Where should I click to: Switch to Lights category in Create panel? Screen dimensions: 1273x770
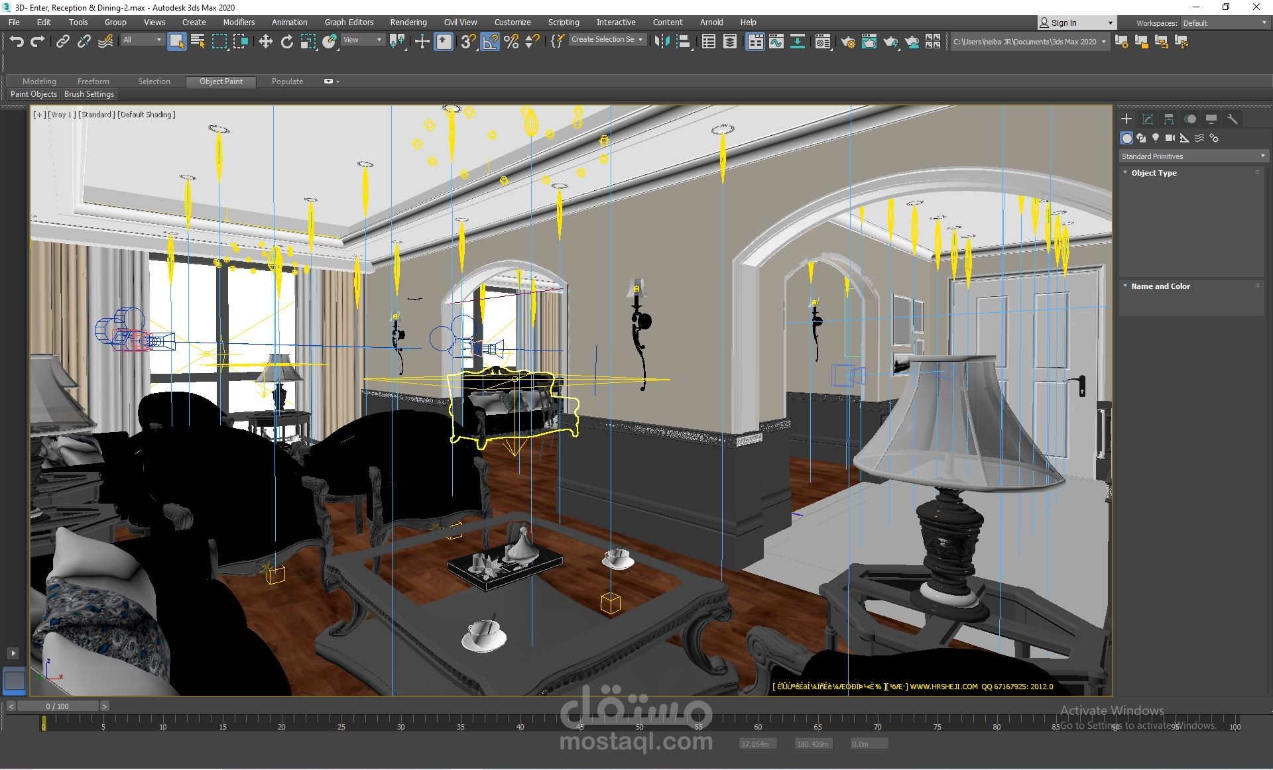click(x=1156, y=138)
